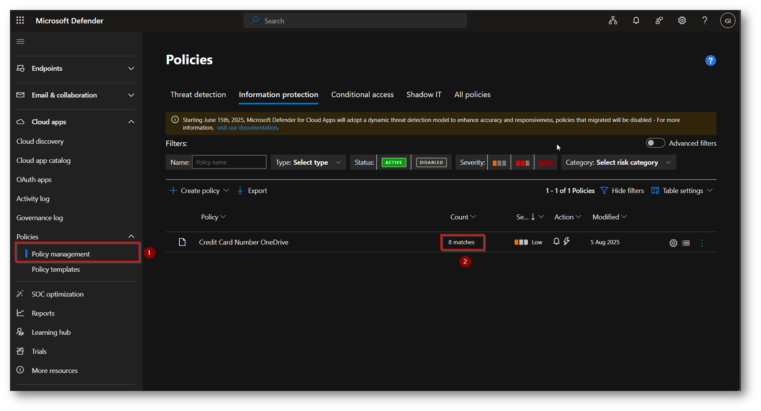Click the Policy name input field

pos(229,163)
